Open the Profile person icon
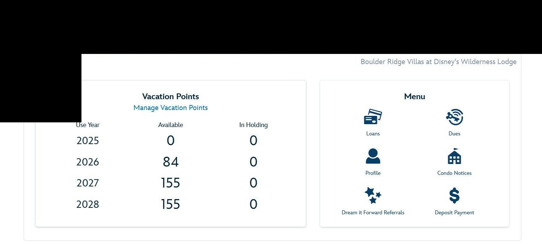Viewport: 542px width, 244px height. (373, 156)
